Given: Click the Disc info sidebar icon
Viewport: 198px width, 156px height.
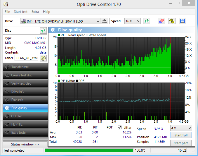Looking at the screenshot, I should (x=7, y=100).
